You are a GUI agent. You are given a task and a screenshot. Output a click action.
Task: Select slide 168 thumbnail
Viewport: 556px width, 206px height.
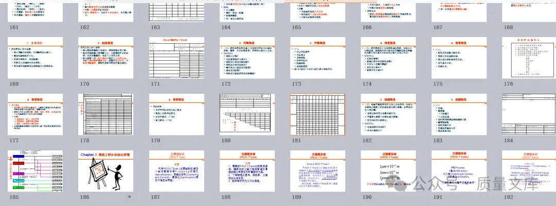pyautogui.click(x=529, y=12)
